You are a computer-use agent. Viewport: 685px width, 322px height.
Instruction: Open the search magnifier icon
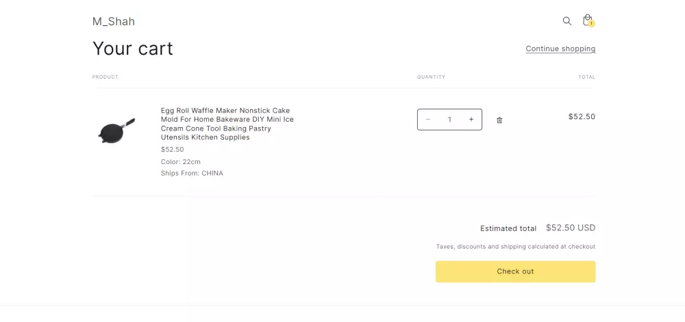[x=566, y=21]
